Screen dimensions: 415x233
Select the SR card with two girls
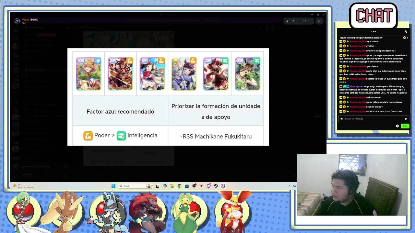click(x=184, y=74)
